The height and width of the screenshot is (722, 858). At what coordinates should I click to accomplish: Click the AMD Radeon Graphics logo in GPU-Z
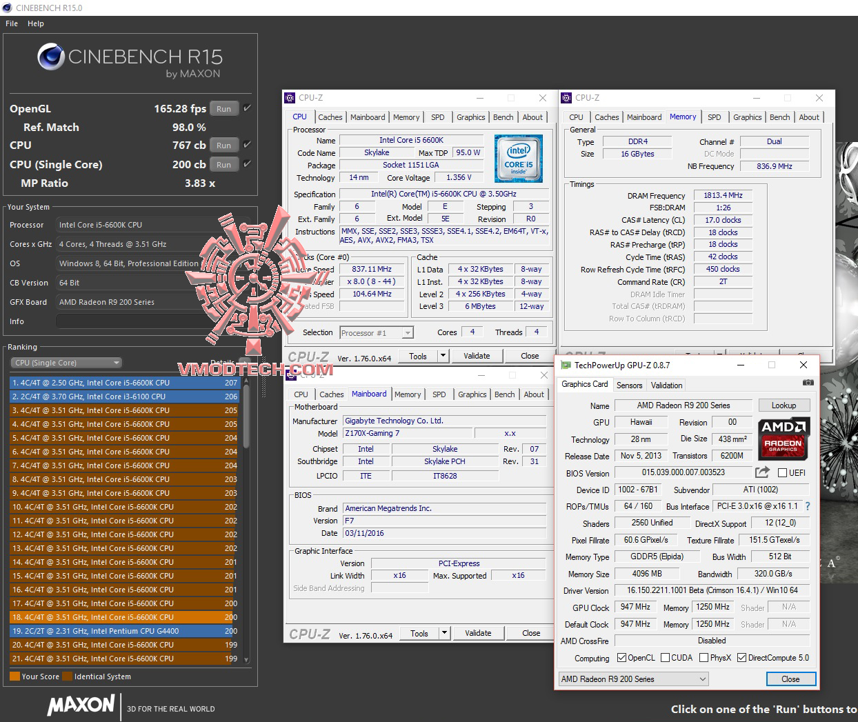(784, 438)
